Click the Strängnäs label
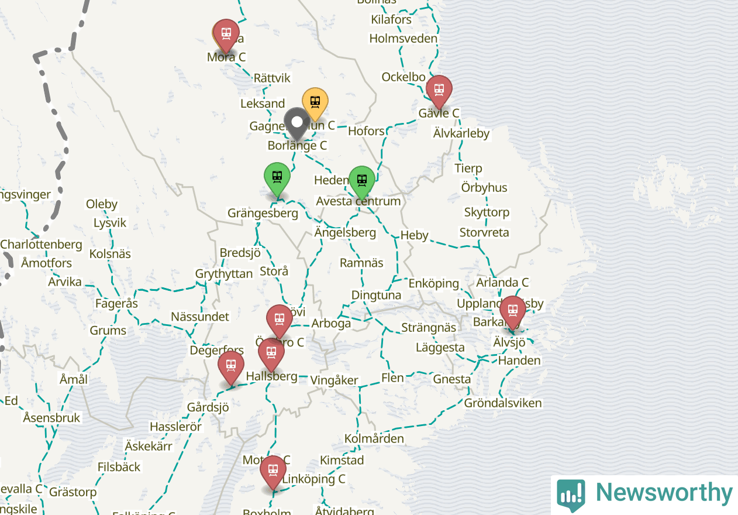 point(429,328)
